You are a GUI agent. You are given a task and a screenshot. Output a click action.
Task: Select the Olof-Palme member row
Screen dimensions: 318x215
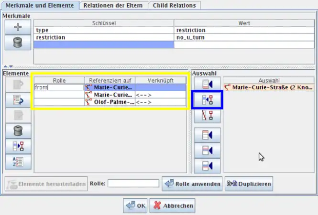click(111, 102)
